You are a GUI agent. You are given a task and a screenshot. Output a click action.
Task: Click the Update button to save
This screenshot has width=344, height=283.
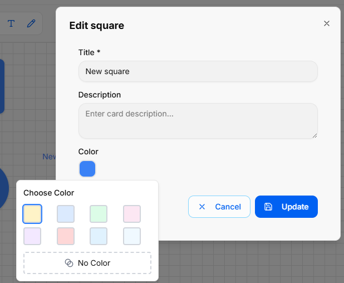click(286, 207)
